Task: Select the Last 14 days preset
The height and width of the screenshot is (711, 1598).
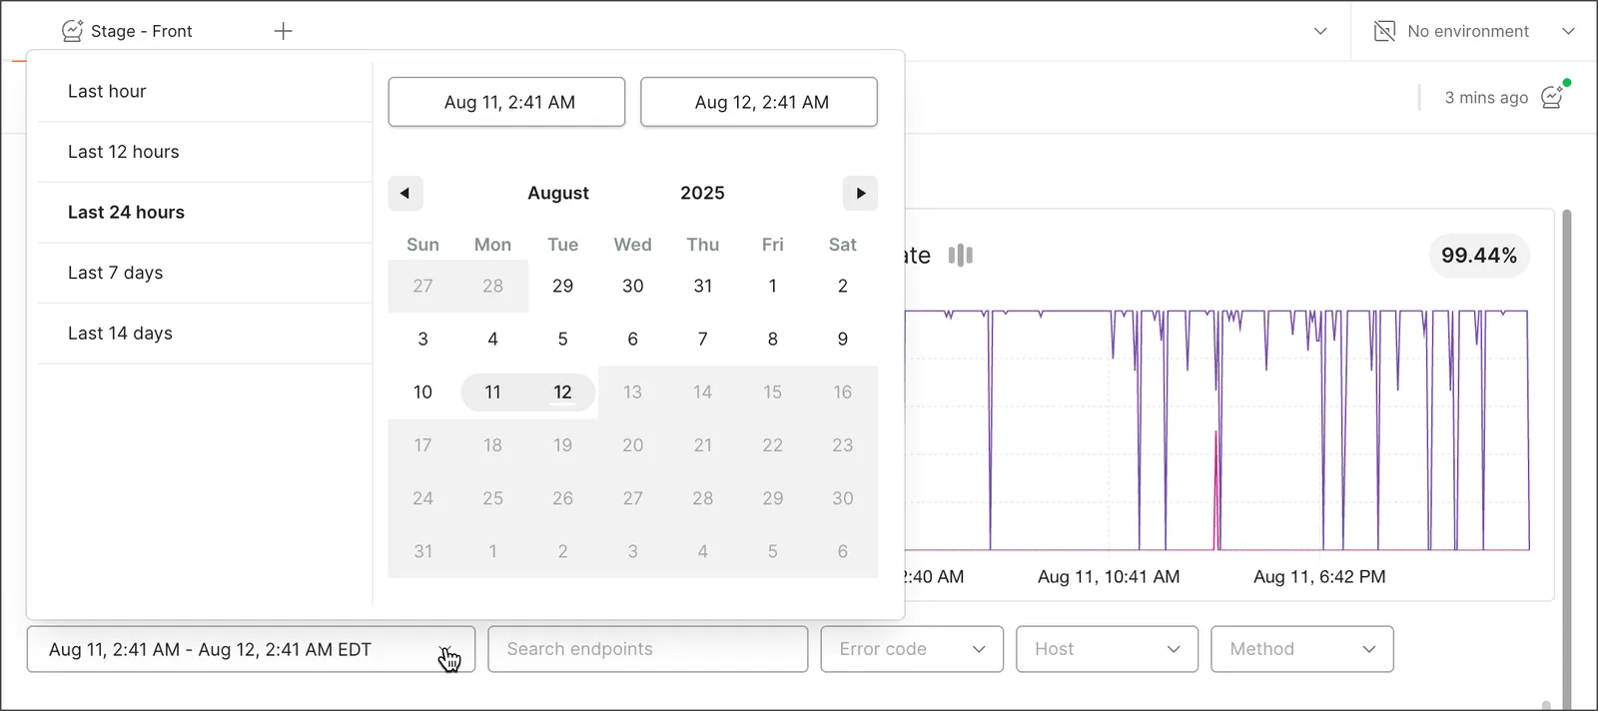Action: (205, 334)
